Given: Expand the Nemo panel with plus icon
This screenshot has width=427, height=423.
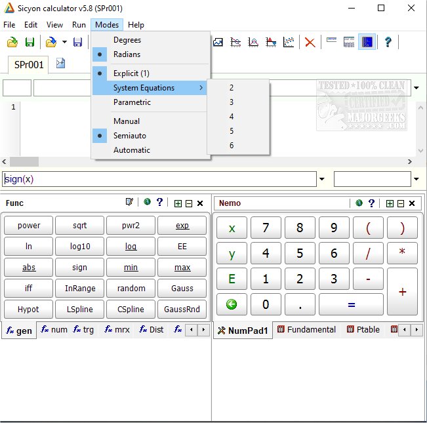Looking at the screenshot, I should [390, 203].
